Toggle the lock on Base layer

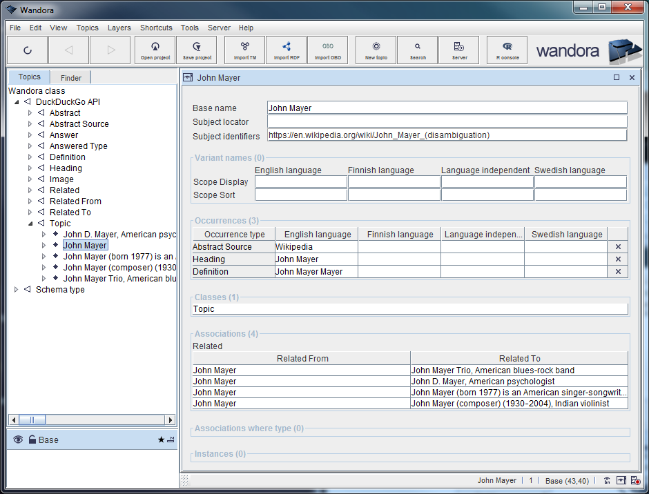click(x=32, y=439)
